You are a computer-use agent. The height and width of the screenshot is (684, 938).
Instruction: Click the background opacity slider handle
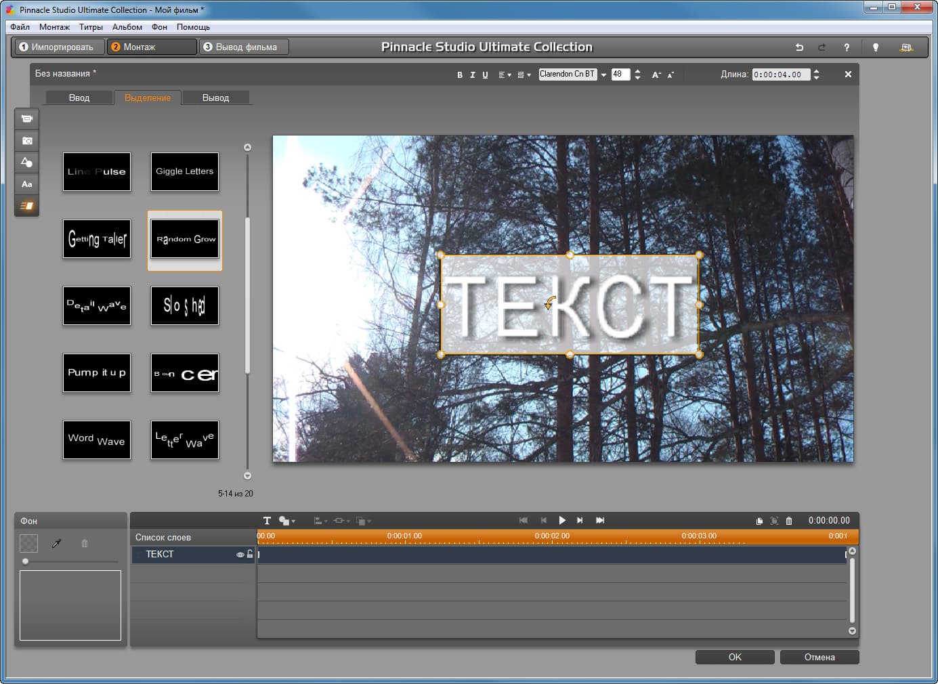click(26, 561)
